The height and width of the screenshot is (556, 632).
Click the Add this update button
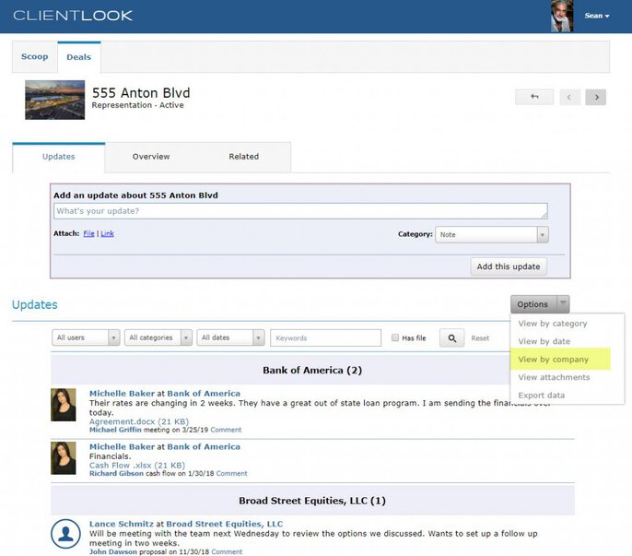[x=509, y=266]
